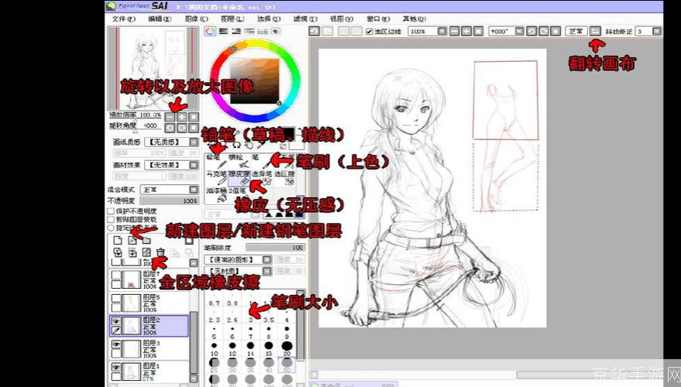Select brush size 20 preset
This screenshot has width=681, height=387.
pos(287,349)
